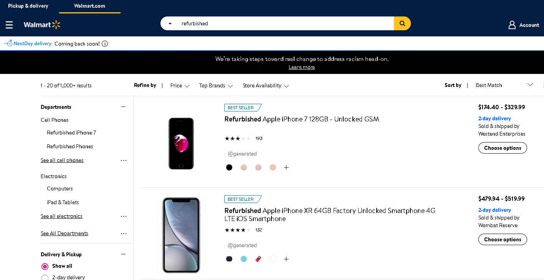Image resolution: width=544 pixels, height=280 pixels.
Task: Click Choose options for iPhone 7
Action: 503,148
